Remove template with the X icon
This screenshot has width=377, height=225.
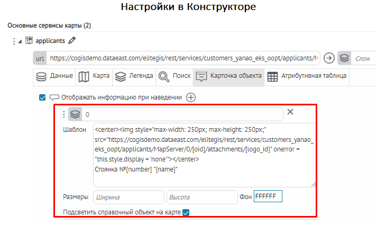point(290,112)
